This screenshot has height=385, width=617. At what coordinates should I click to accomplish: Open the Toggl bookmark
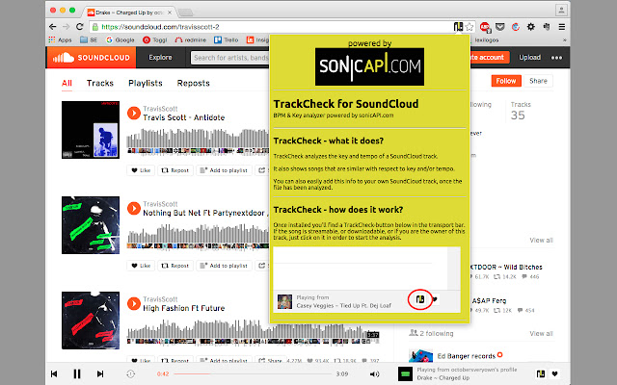point(154,39)
